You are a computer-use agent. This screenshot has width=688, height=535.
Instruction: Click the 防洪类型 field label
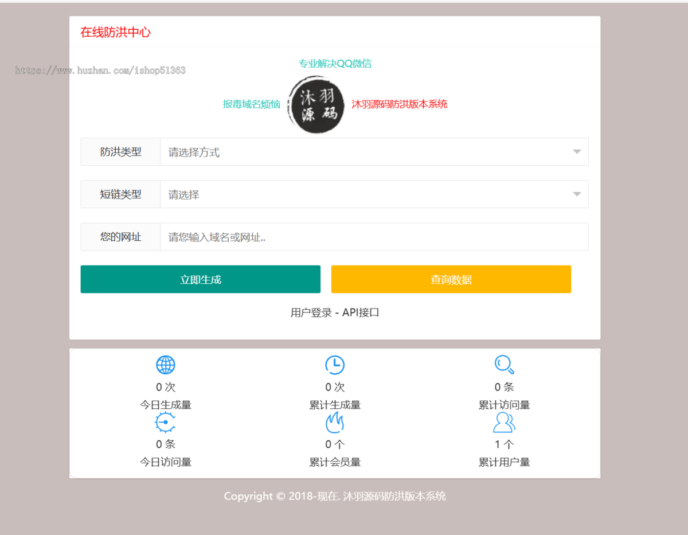point(120,152)
